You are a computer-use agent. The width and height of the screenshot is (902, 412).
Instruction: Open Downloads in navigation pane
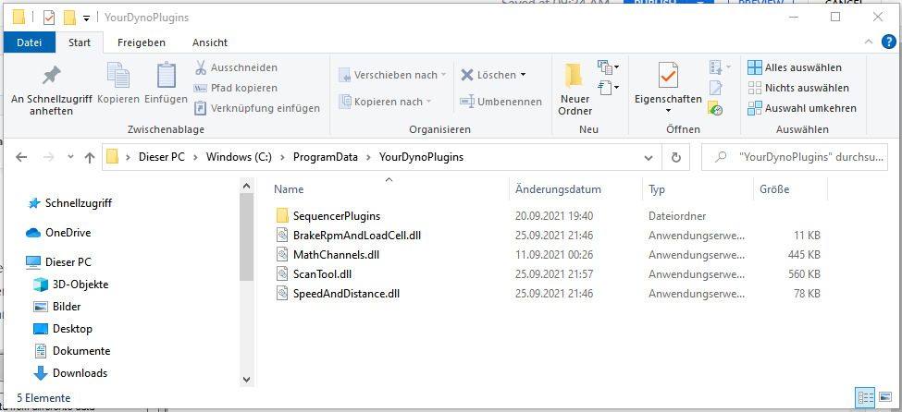[x=70, y=373]
